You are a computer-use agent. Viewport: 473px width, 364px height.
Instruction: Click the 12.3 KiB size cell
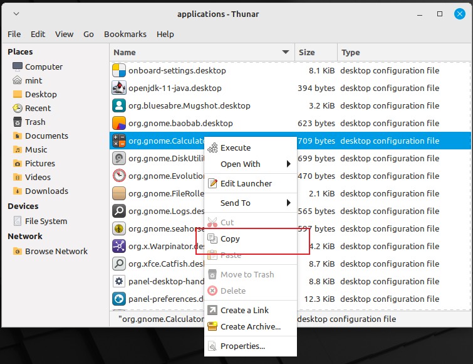tap(320, 299)
